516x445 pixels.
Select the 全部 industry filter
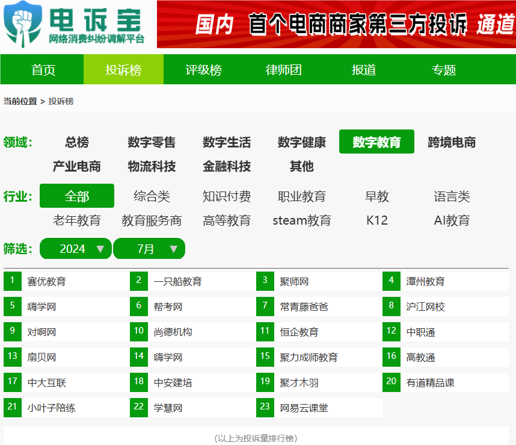click(77, 196)
